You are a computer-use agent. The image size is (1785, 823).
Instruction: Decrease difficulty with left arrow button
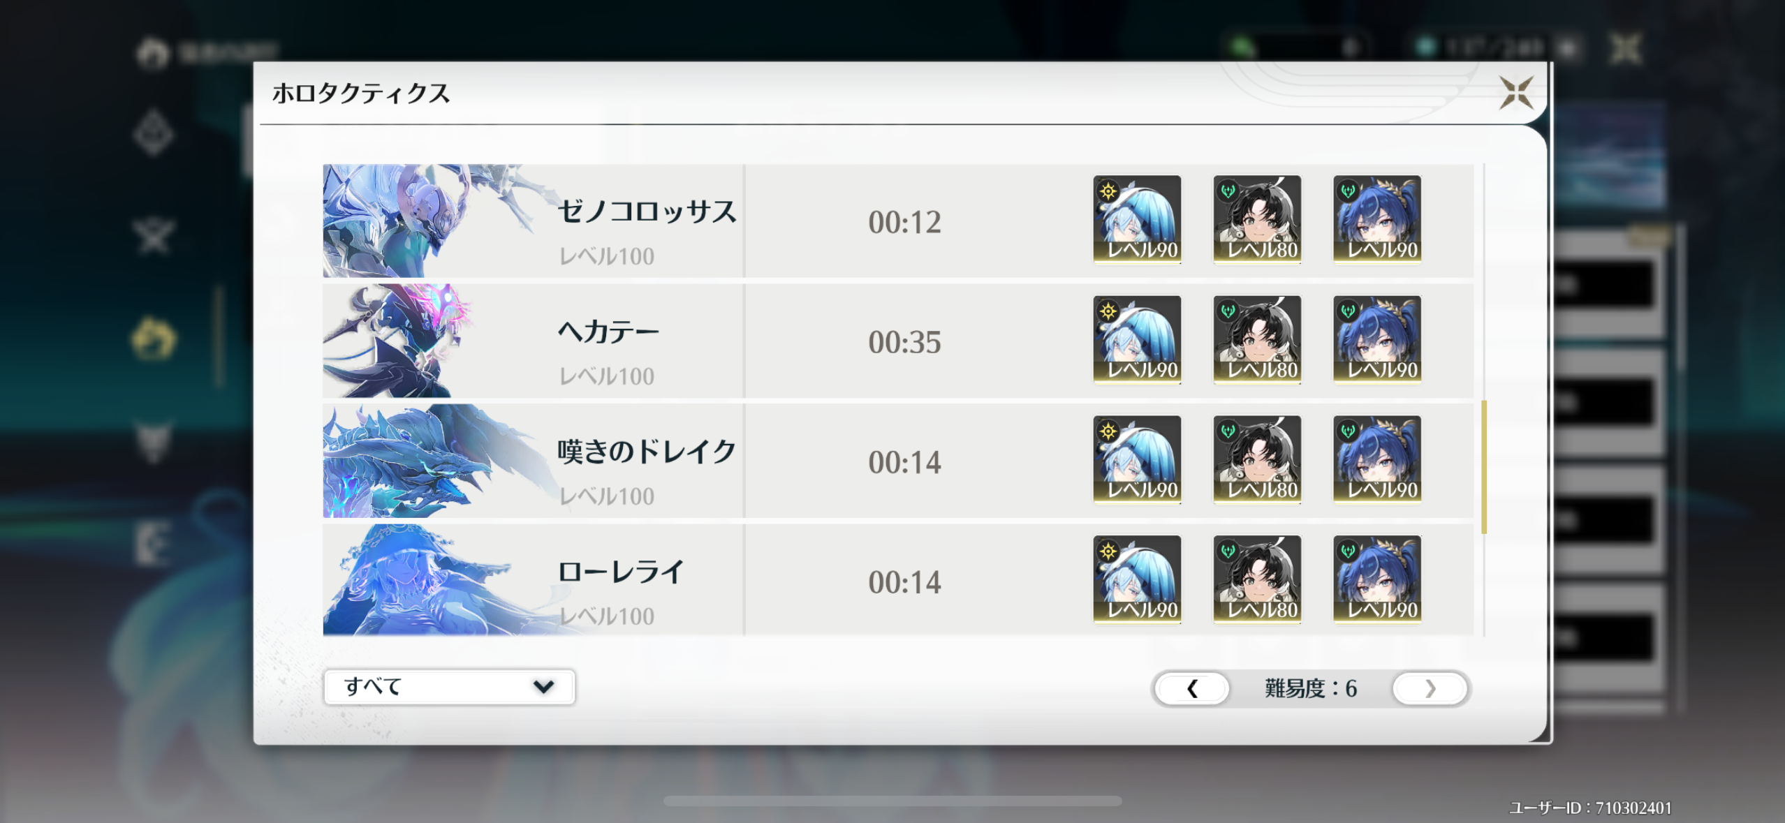(1192, 689)
